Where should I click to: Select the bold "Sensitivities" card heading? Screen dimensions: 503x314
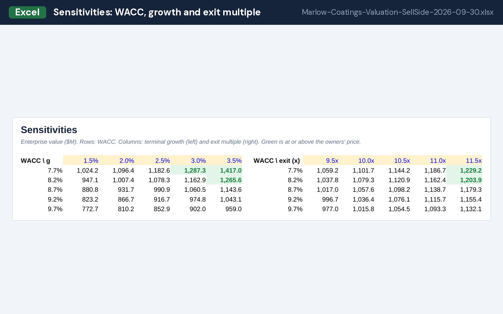[x=49, y=130]
